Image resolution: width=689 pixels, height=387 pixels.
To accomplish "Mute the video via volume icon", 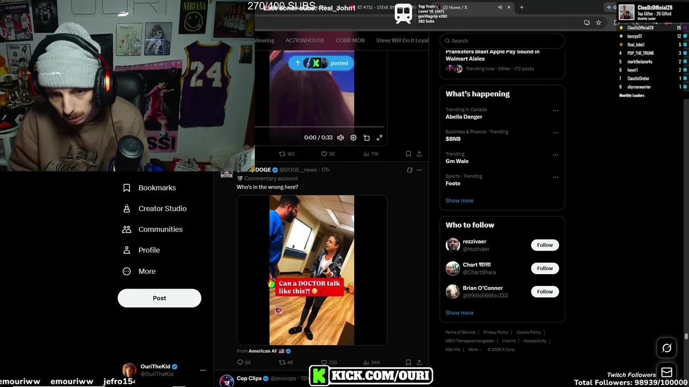I will tap(340, 138).
